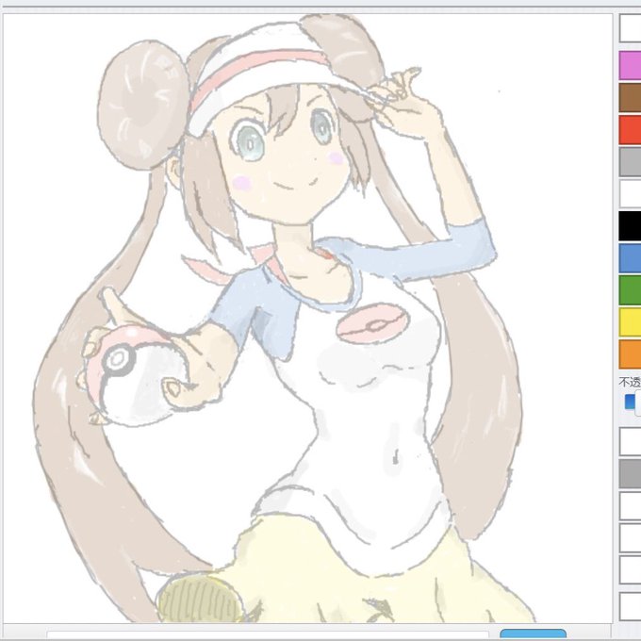Viewport: 641px width, 641px height.
Task: Click the opacity (不透) slider handle
Action: pyautogui.click(x=637, y=403)
